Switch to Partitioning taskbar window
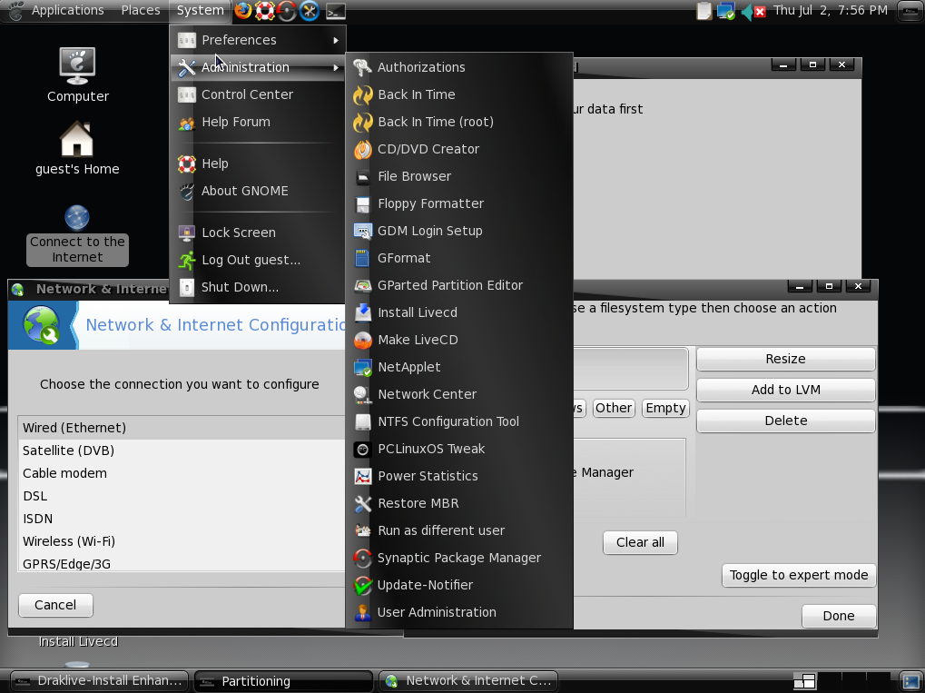925x693 pixels. (284, 681)
